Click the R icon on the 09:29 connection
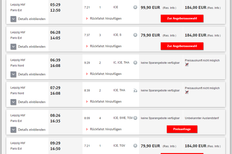Viewport: 232px width, 154px height. [x=135, y=146]
